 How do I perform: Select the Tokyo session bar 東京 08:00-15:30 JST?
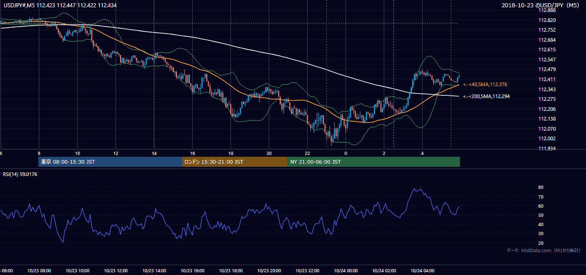pos(110,162)
